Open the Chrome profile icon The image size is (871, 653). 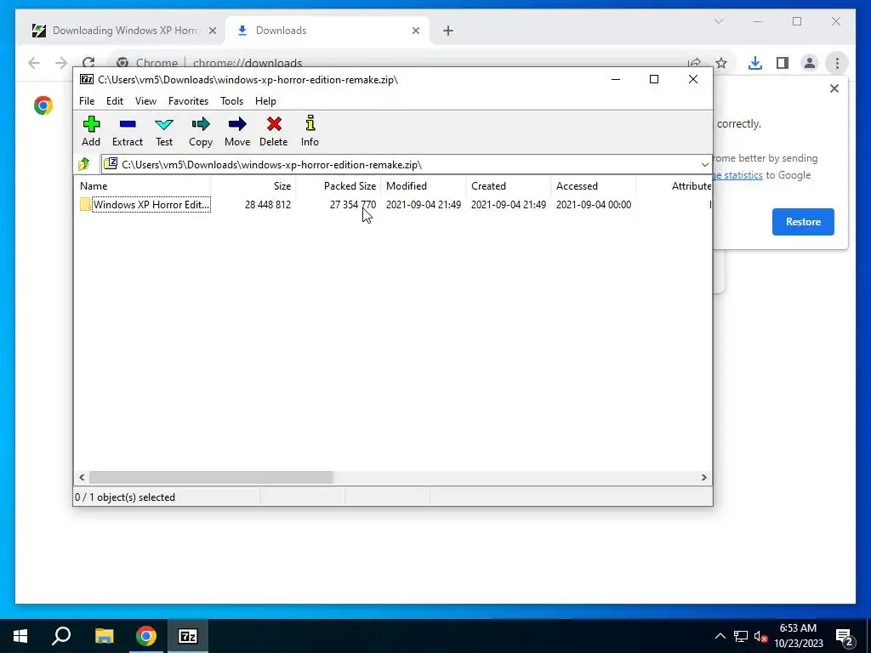click(x=810, y=63)
